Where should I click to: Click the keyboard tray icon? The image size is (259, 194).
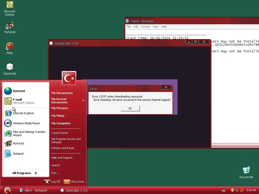[224, 190]
